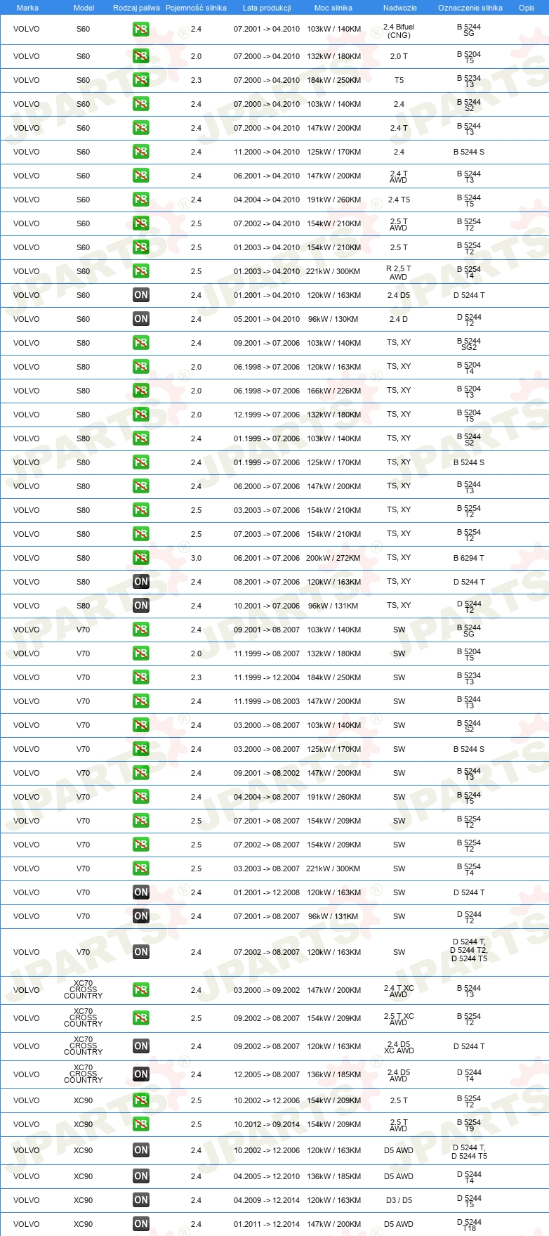Click diesel ON icon in V70 01.2001 -> 12.2008 row
This screenshot has width=549, height=1236.
tap(141, 892)
